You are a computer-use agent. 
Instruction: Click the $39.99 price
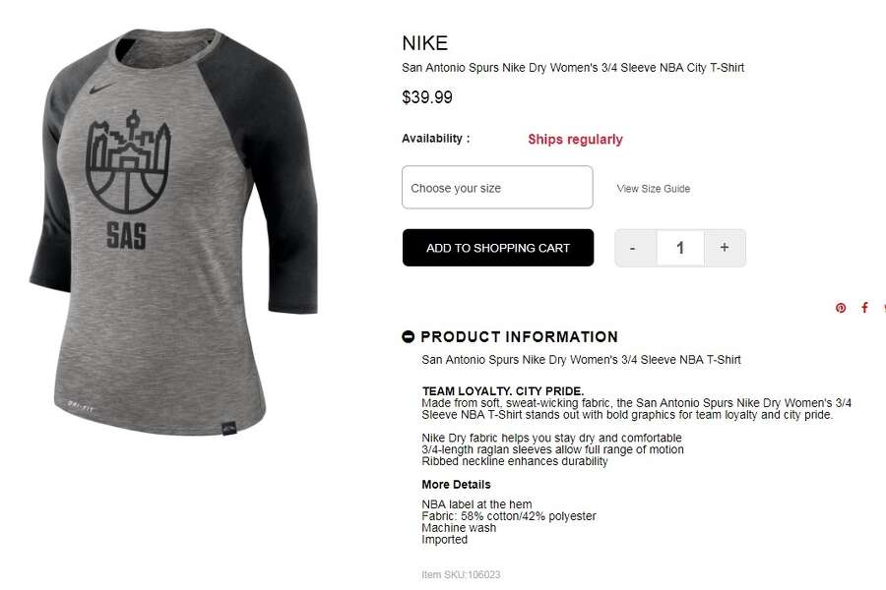427,97
